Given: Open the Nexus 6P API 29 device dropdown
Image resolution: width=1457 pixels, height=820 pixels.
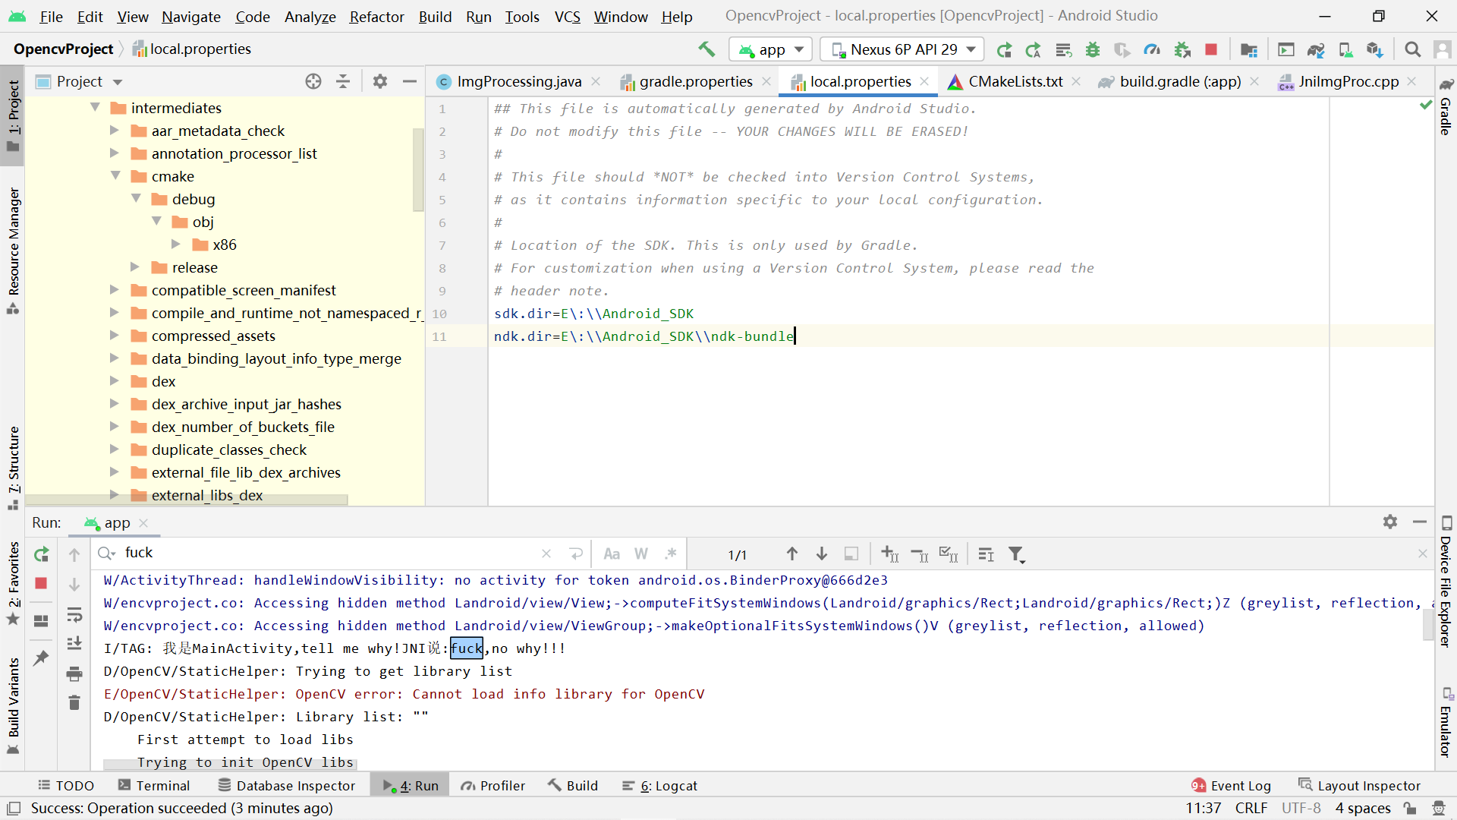Looking at the screenshot, I should coord(902,49).
